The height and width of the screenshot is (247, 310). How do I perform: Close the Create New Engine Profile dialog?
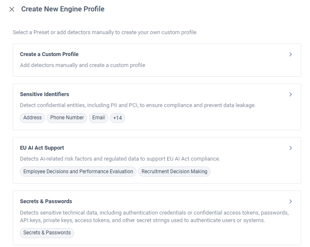click(x=12, y=9)
